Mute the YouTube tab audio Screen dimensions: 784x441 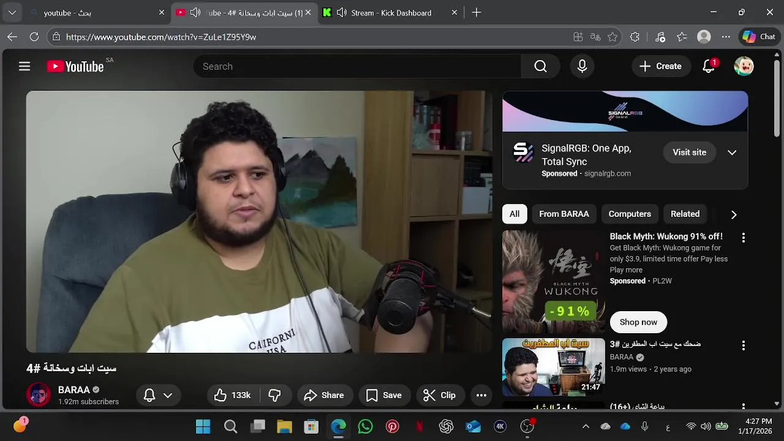coord(195,12)
